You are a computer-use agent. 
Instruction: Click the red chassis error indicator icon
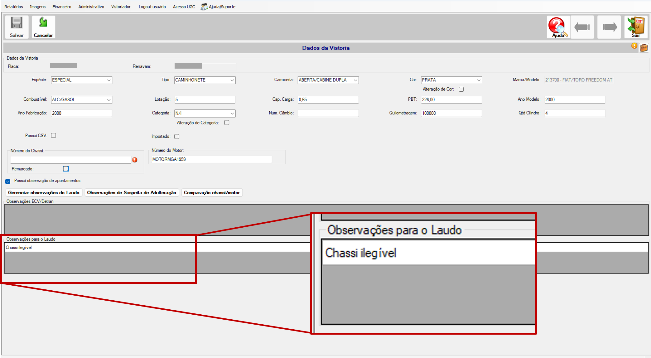135,160
